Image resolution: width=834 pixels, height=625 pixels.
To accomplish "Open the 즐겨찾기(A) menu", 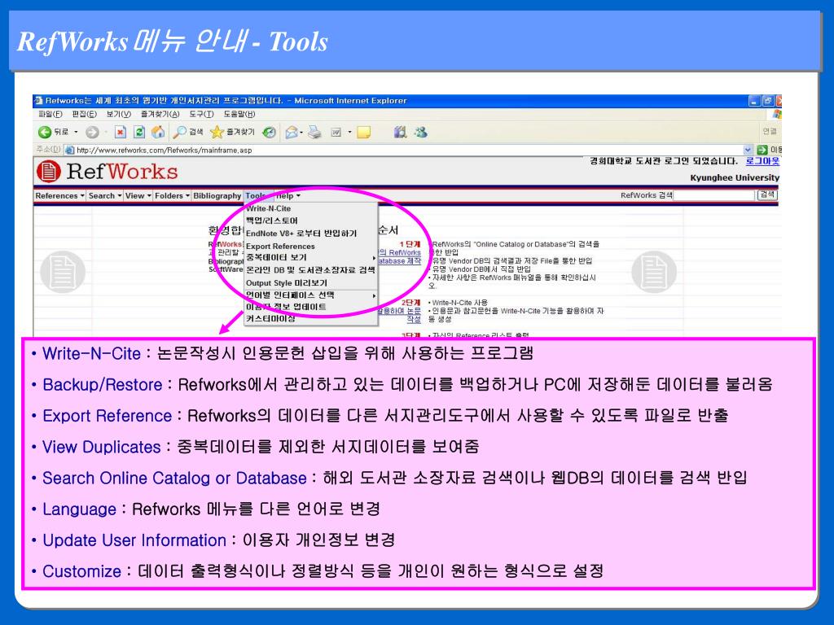I will 160,114.
